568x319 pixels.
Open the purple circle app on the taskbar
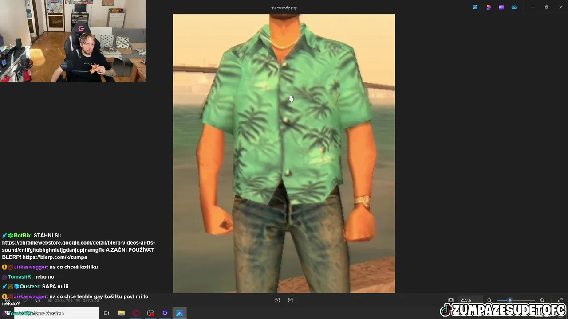tap(165, 313)
